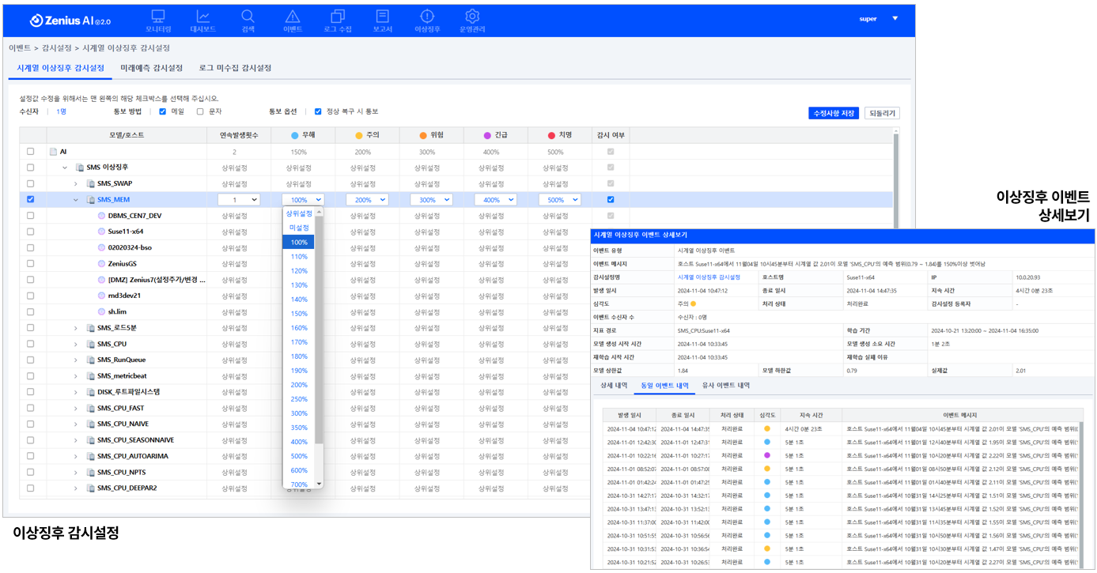Click the host icon beside Suse11-x64
The image size is (1097, 573).
tap(101, 232)
